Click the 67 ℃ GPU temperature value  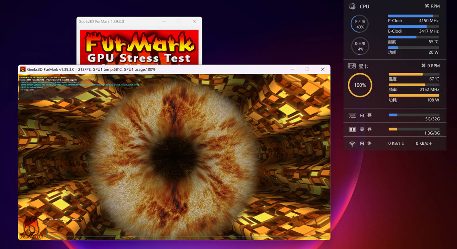[434, 79]
